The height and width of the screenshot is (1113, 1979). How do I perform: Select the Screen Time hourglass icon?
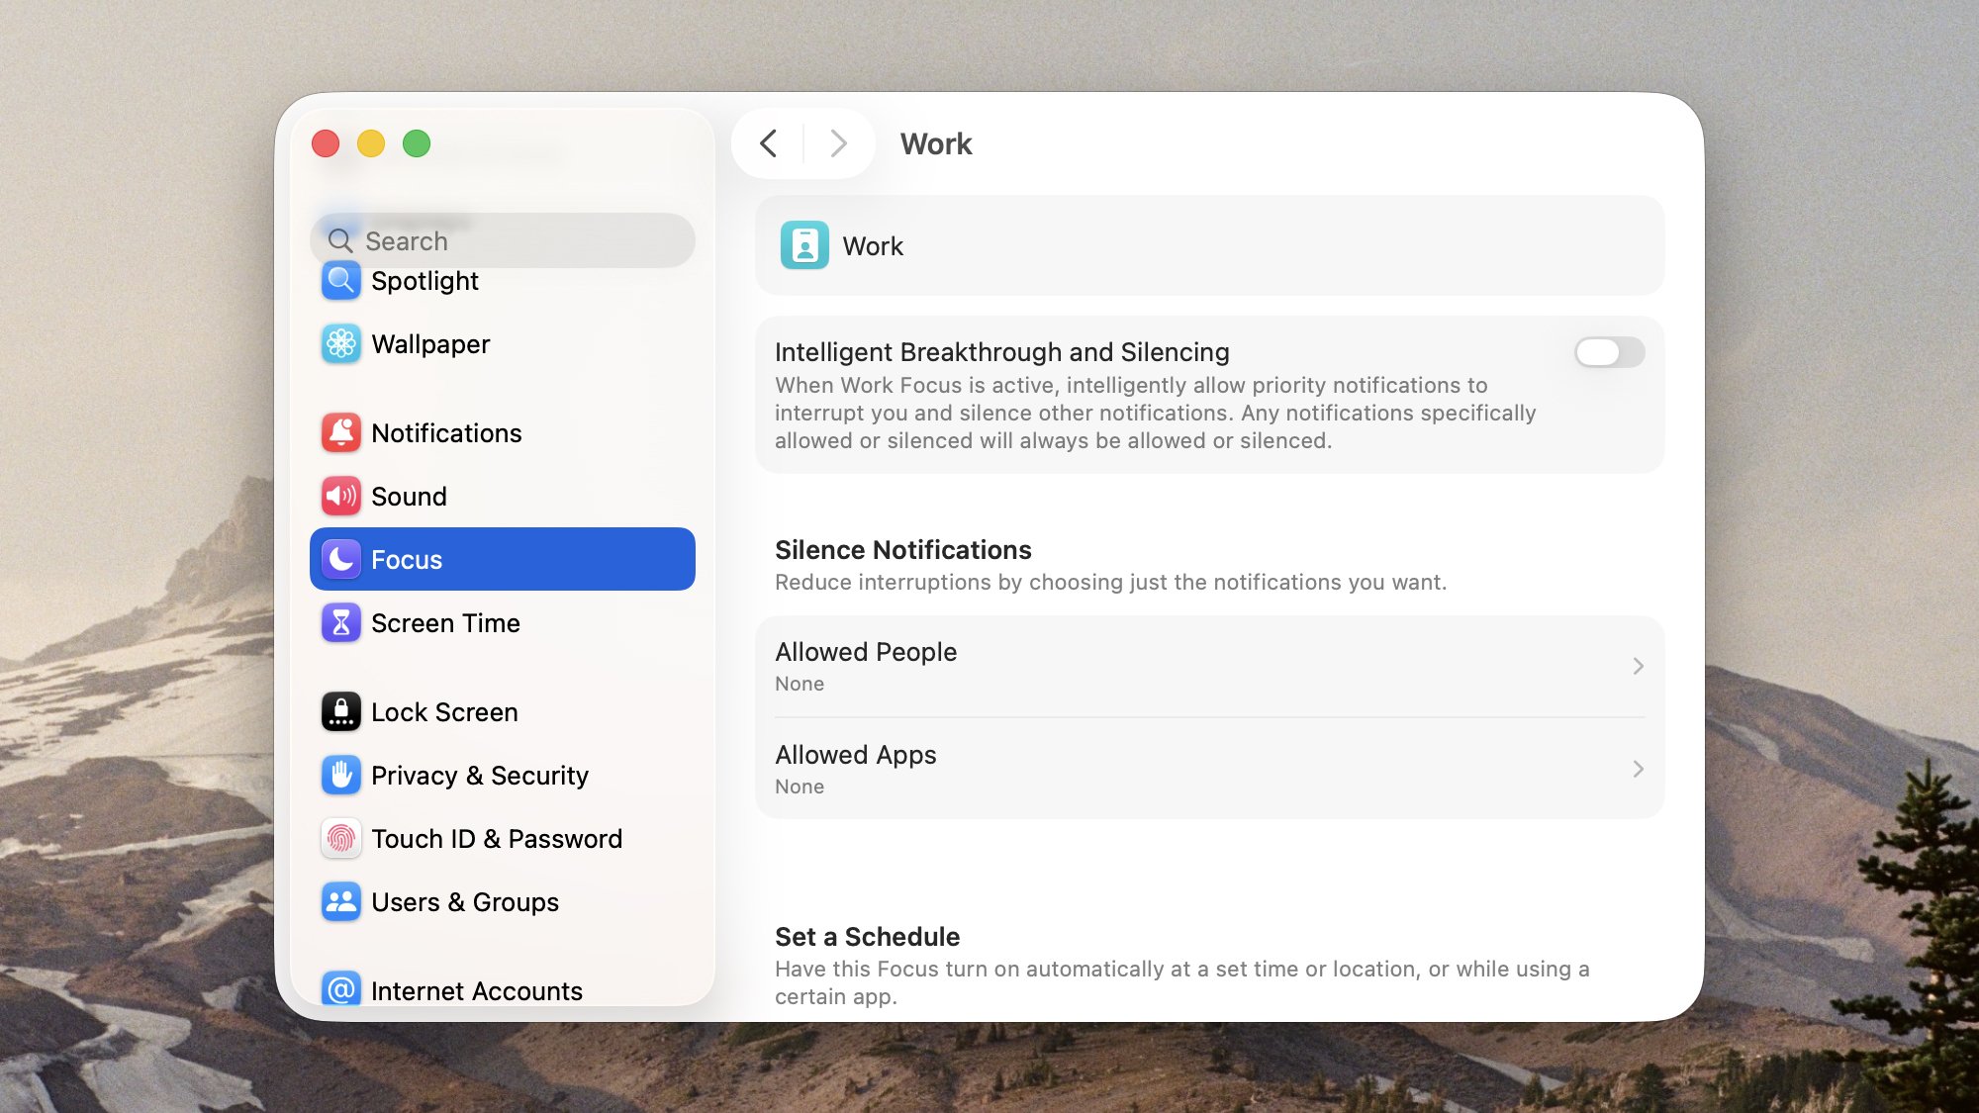click(x=341, y=623)
